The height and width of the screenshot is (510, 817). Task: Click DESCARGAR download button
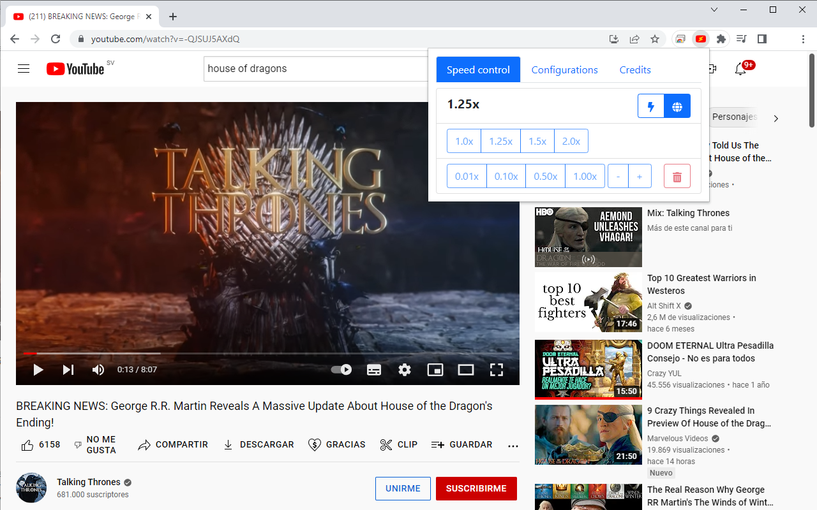[x=258, y=445]
